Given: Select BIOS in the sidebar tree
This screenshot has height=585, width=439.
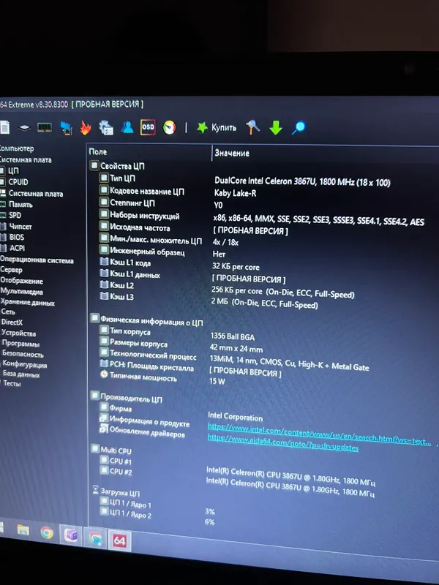Looking at the screenshot, I should coord(16,237).
